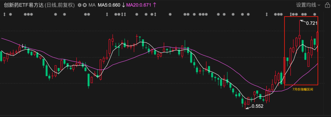331x117 pixels.
Task: Click the (日线,前复权) period label
Action: point(60,5)
